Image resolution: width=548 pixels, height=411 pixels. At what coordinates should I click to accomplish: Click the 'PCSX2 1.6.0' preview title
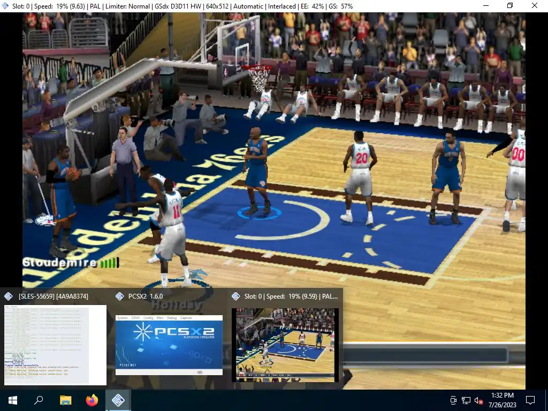click(146, 296)
